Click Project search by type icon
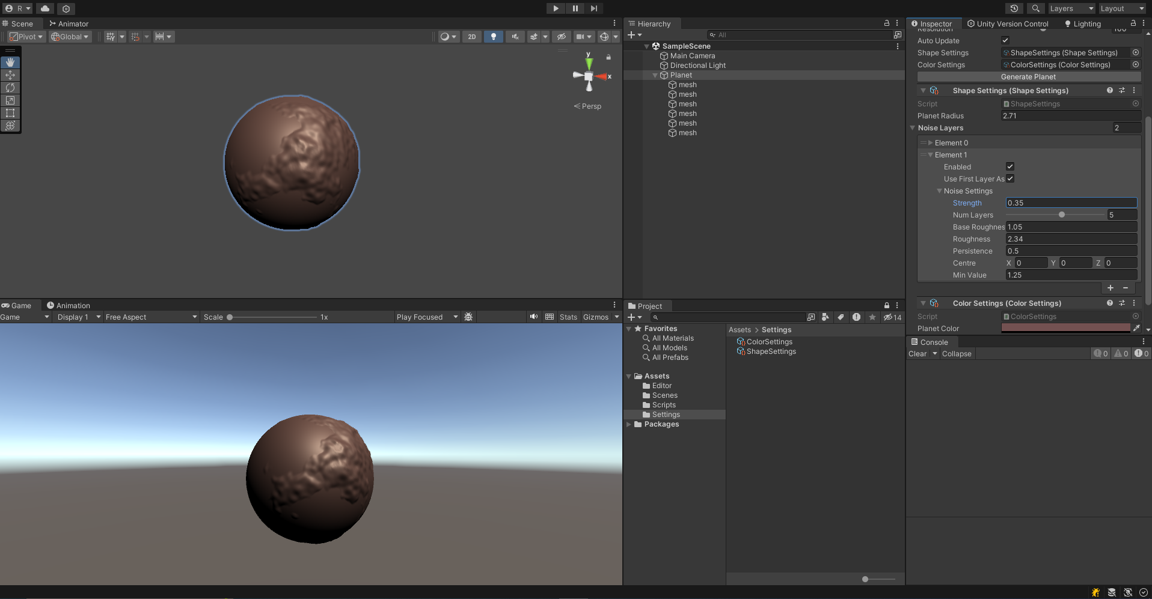Image resolution: width=1152 pixels, height=599 pixels. pyautogui.click(x=826, y=317)
